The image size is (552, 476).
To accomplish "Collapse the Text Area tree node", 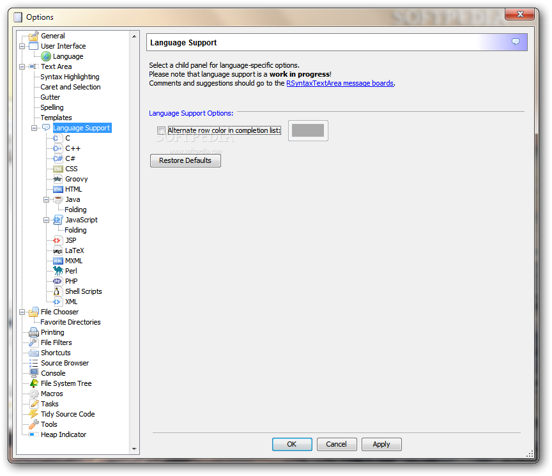I will [22, 66].
